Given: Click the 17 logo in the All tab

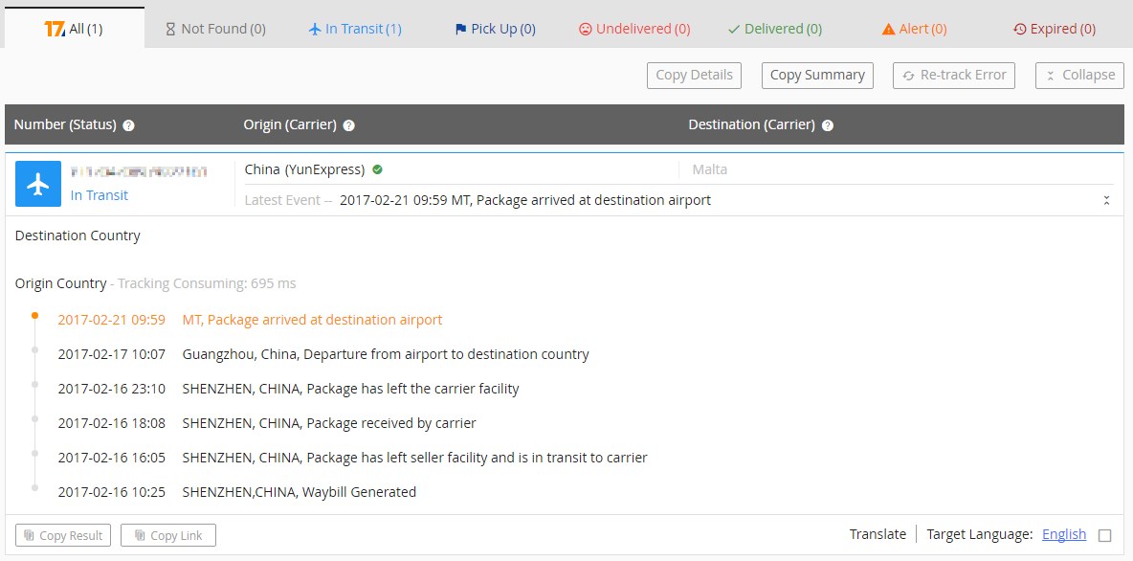Looking at the screenshot, I should coord(55,29).
